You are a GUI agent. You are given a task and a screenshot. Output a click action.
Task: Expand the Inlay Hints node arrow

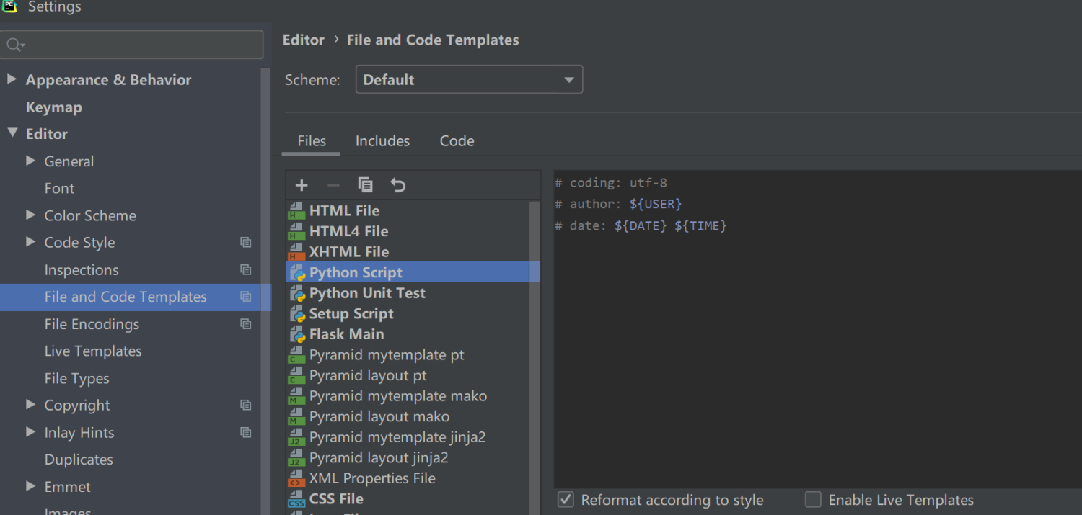pos(30,432)
